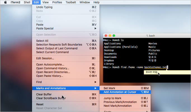Choose Select All
The width and height of the screenshot is (191, 112).
point(66,41)
